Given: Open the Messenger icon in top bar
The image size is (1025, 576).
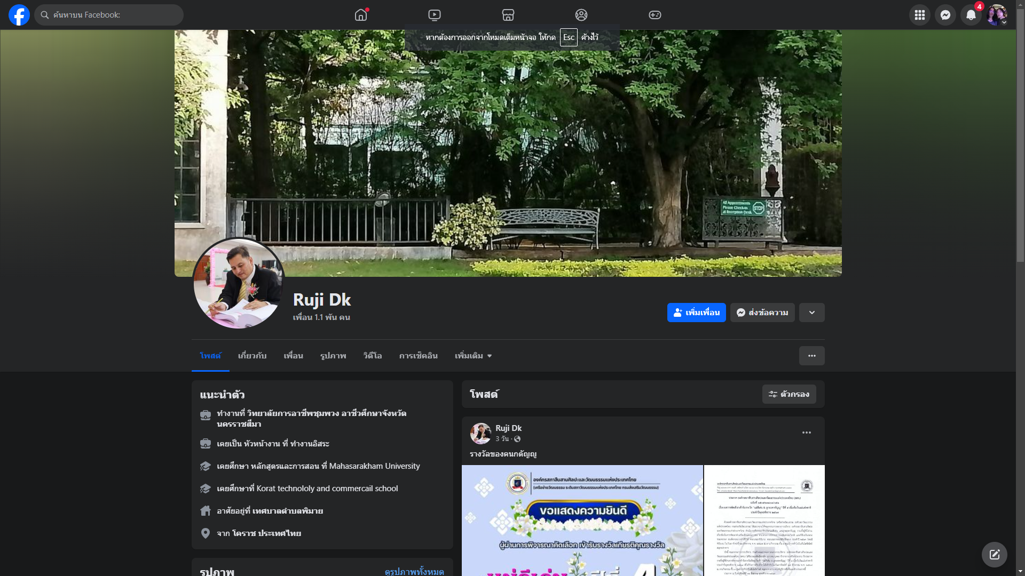Looking at the screenshot, I should click(x=945, y=15).
